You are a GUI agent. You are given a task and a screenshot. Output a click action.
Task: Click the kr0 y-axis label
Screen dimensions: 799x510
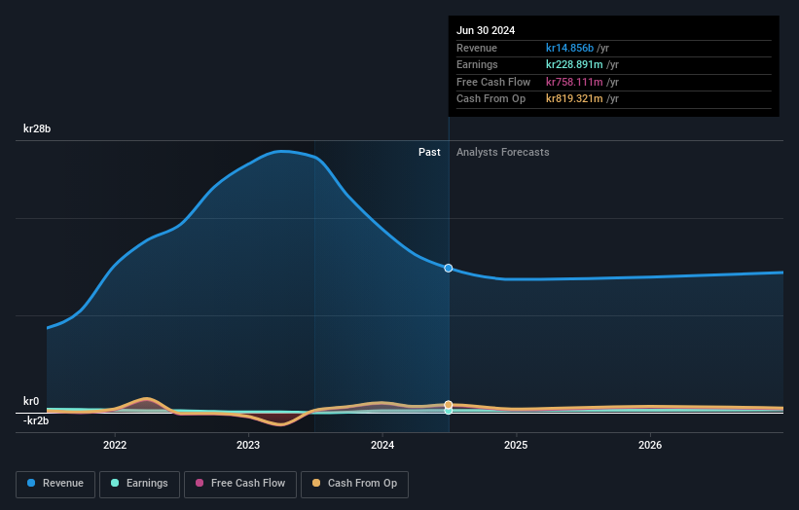pos(31,401)
